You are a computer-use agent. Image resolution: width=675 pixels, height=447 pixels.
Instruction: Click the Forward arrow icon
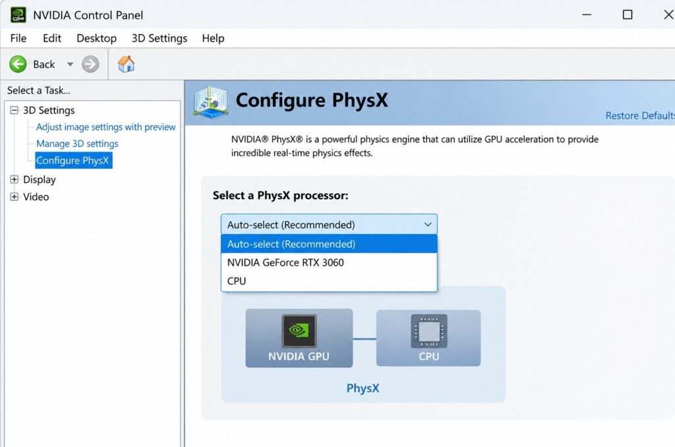pos(90,64)
